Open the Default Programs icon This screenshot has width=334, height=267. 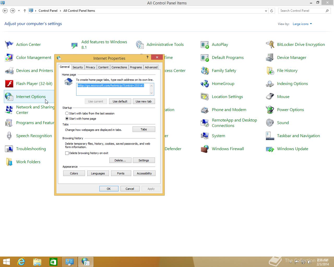[x=205, y=58]
